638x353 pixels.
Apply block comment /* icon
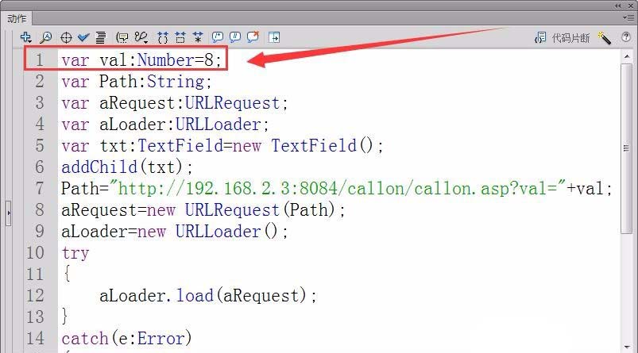click(218, 37)
